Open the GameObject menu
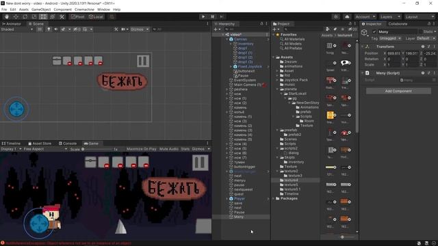 (41, 10)
